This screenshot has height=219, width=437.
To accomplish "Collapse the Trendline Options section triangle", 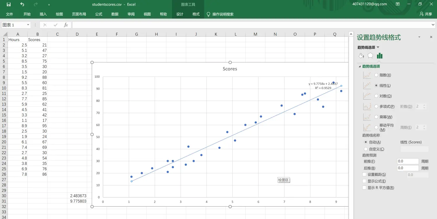I will tap(360, 67).
